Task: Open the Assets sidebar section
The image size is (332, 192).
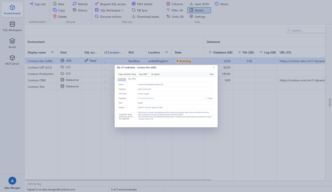Action: click(12, 44)
